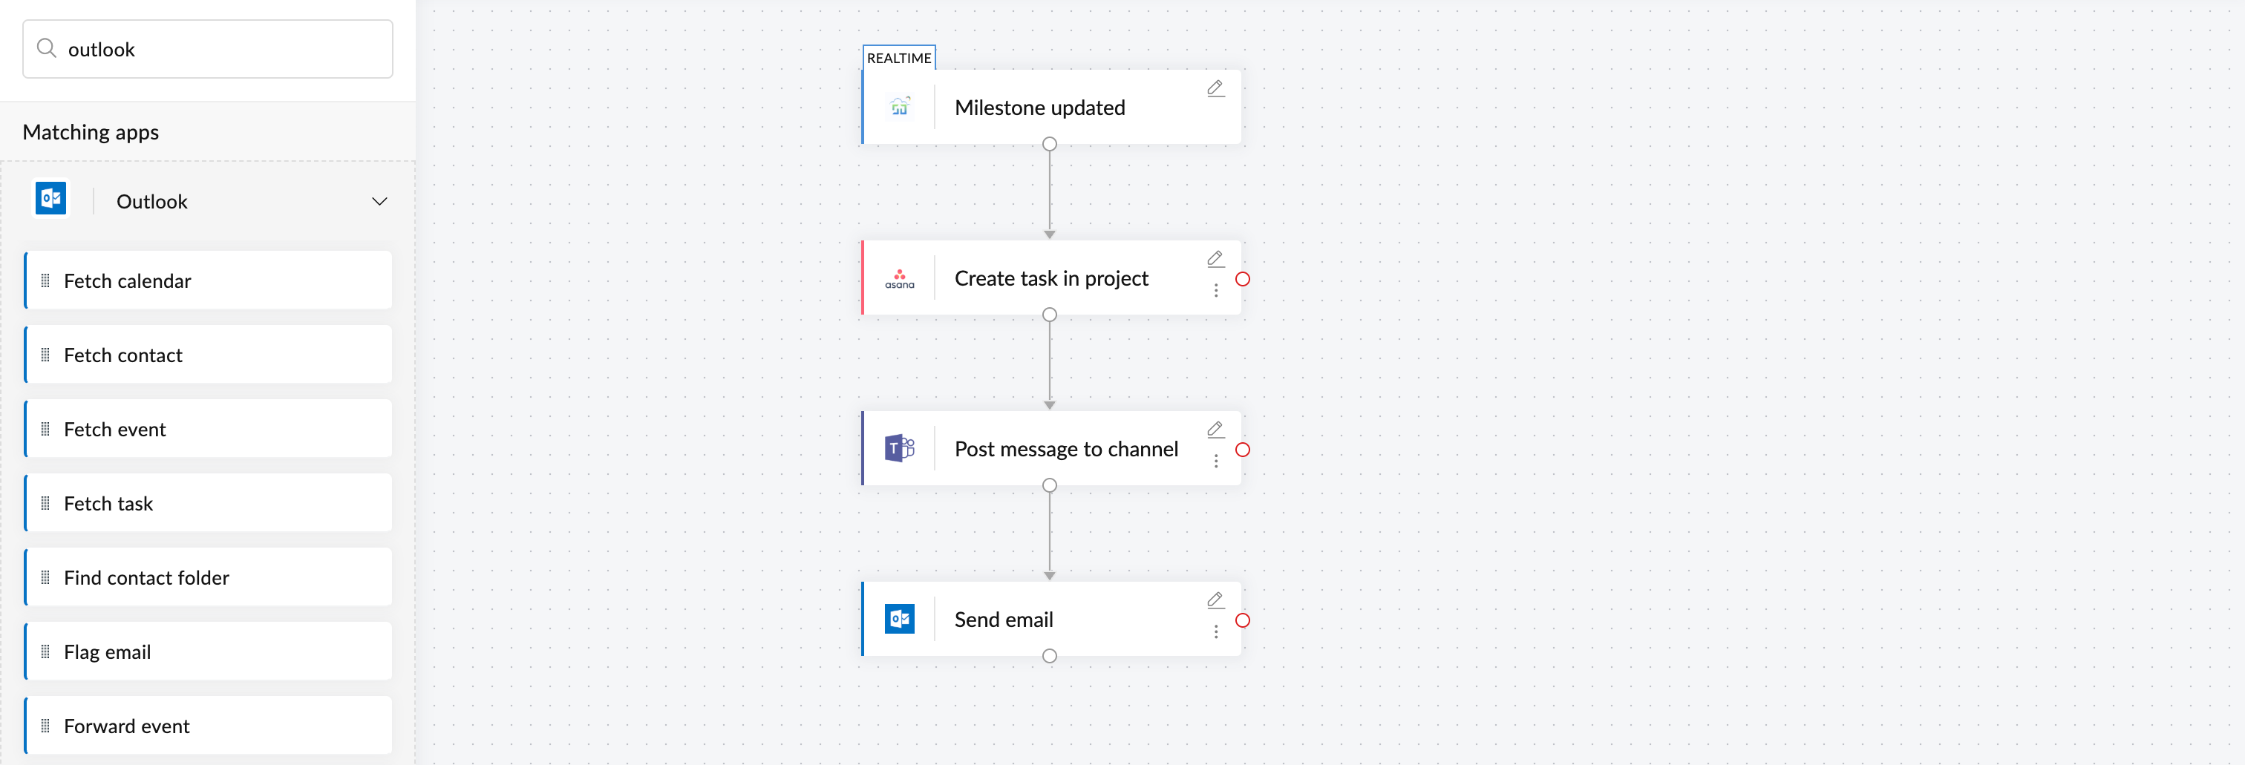2245x765 pixels.
Task: Choose the Find contact folder action
Action: tap(209, 578)
